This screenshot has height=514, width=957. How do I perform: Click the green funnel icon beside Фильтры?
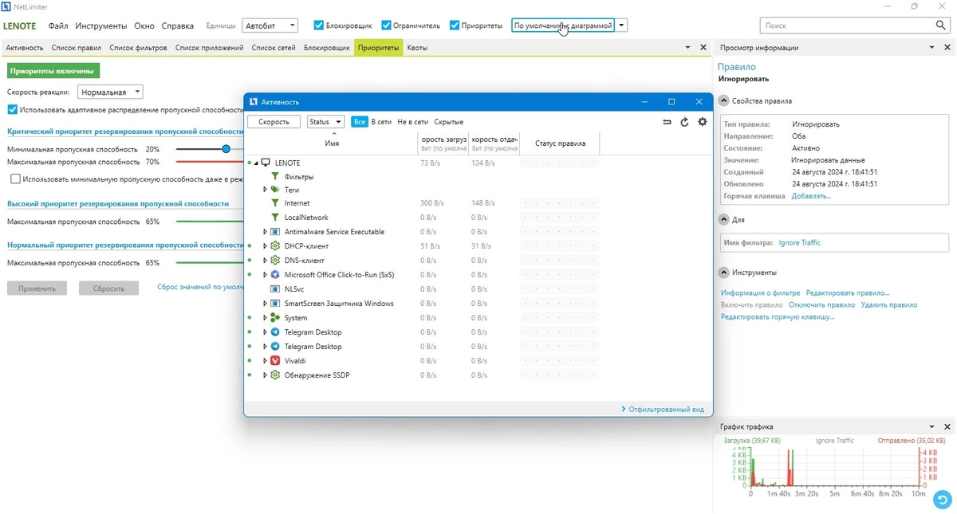pos(275,177)
